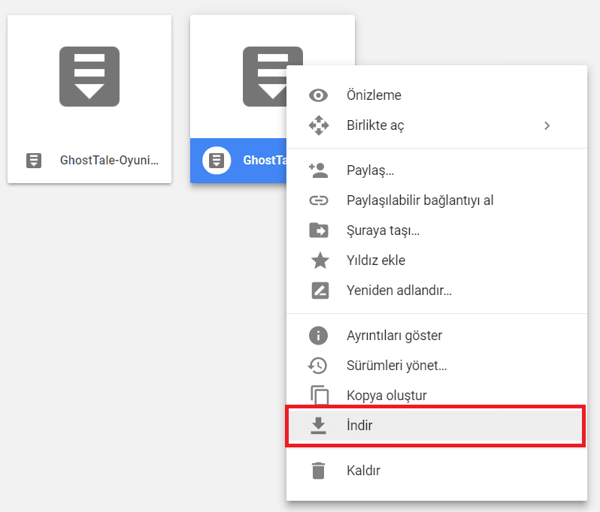Open the Birlikte aç menu entry
The image size is (600, 512).
point(437,125)
